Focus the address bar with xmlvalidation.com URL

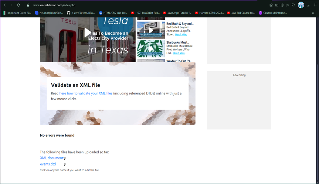(54, 5)
